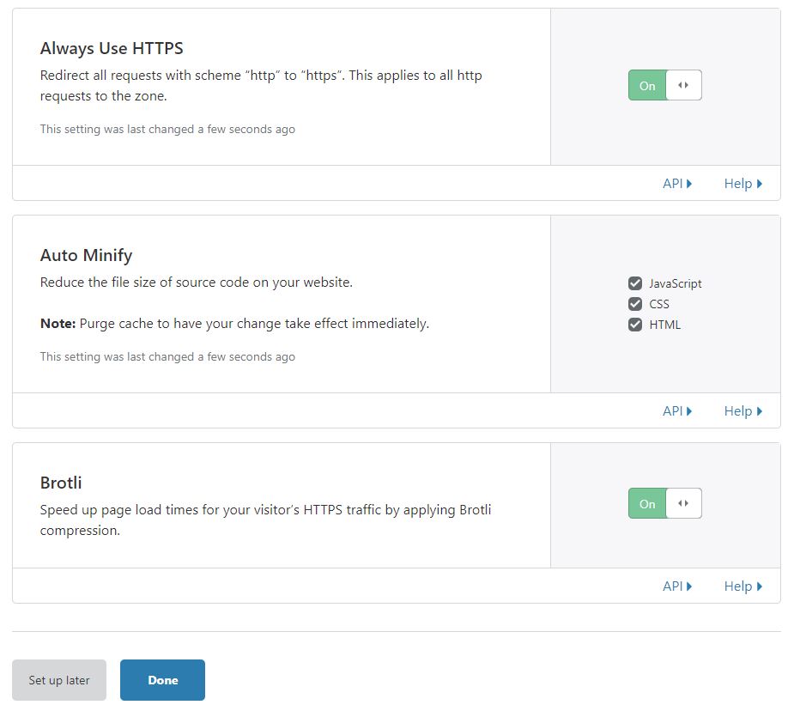Open Help for the Auto Minify setting

pyautogui.click(x=737, y=410)
